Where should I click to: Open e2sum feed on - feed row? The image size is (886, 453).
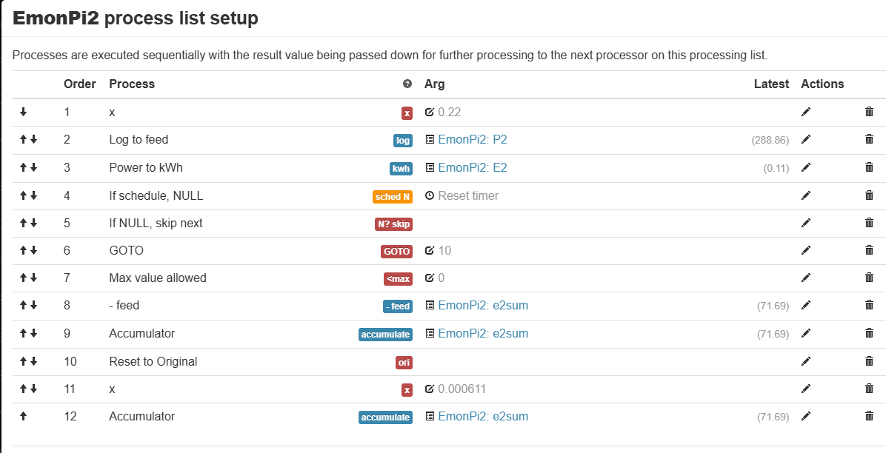point(483,305)
